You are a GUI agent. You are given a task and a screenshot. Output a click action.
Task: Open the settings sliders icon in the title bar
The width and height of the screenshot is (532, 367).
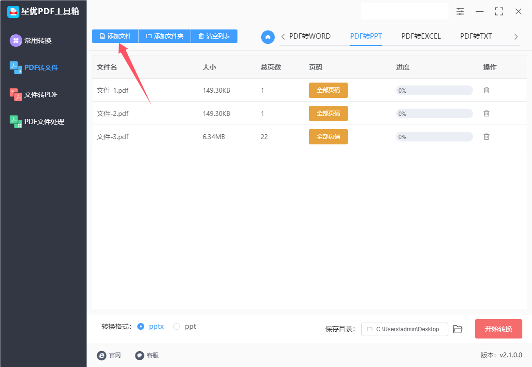(460, 12)
